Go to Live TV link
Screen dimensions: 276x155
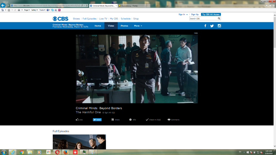[x=103, y=19]
